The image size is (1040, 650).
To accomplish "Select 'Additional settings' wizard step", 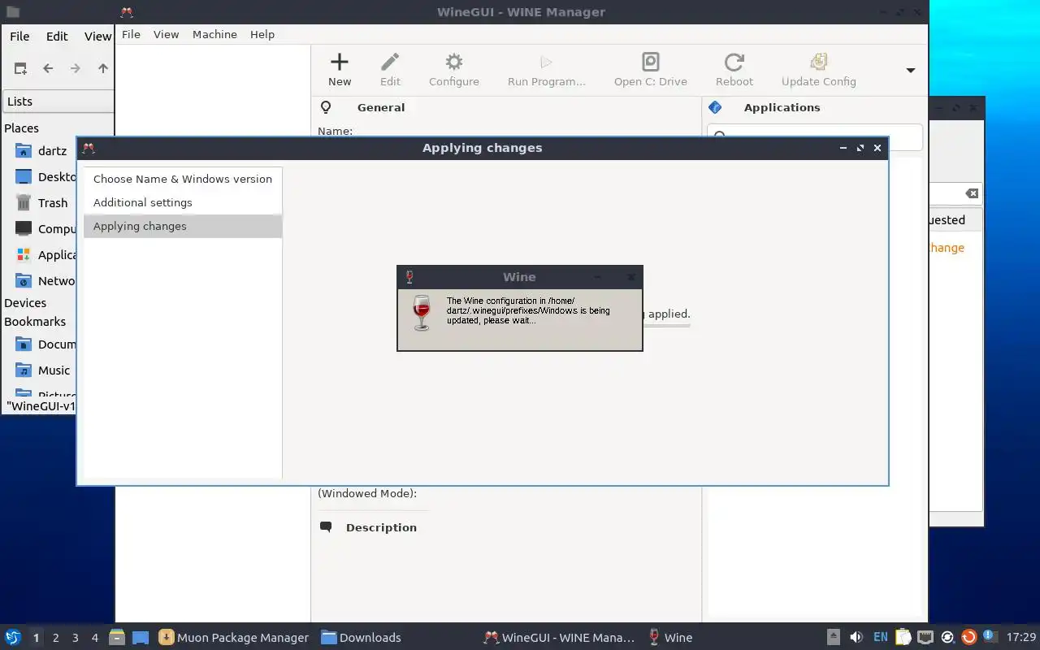I will coord(183,202).
